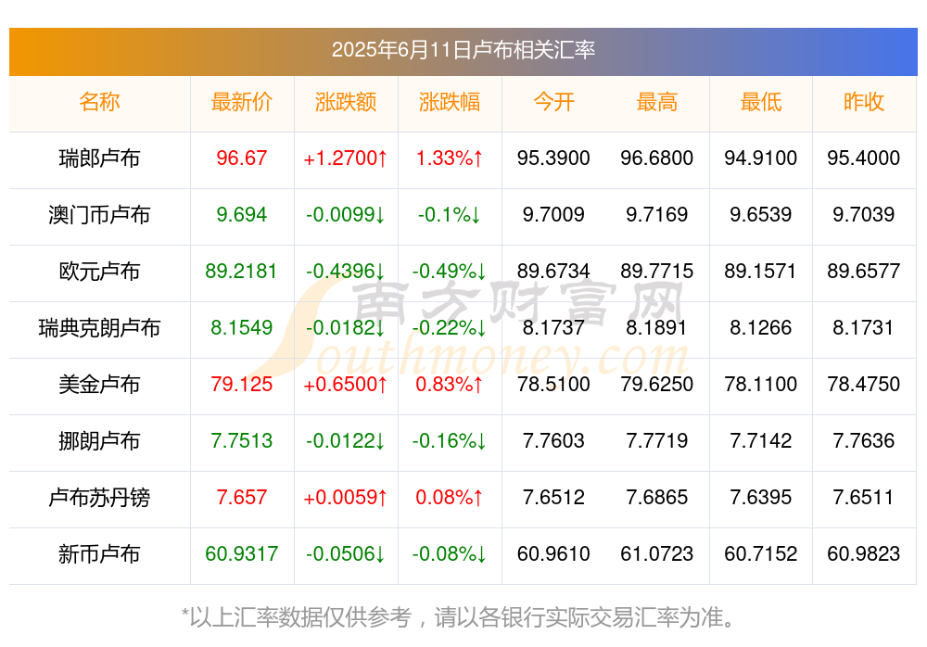Image resolution: width=927 pixels, height=647 pixels.
Task: Click change amount -0.0506↓
Action: [345, 554]
